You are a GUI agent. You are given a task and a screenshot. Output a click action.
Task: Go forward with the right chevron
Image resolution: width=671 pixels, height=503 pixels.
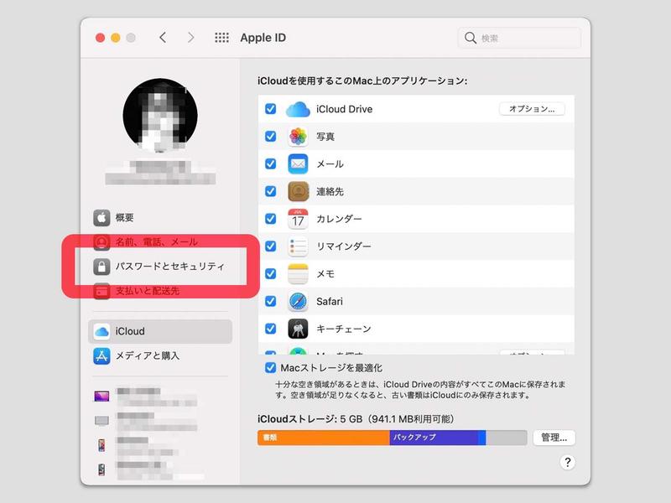pyautogui.click(x=191, y=38)
